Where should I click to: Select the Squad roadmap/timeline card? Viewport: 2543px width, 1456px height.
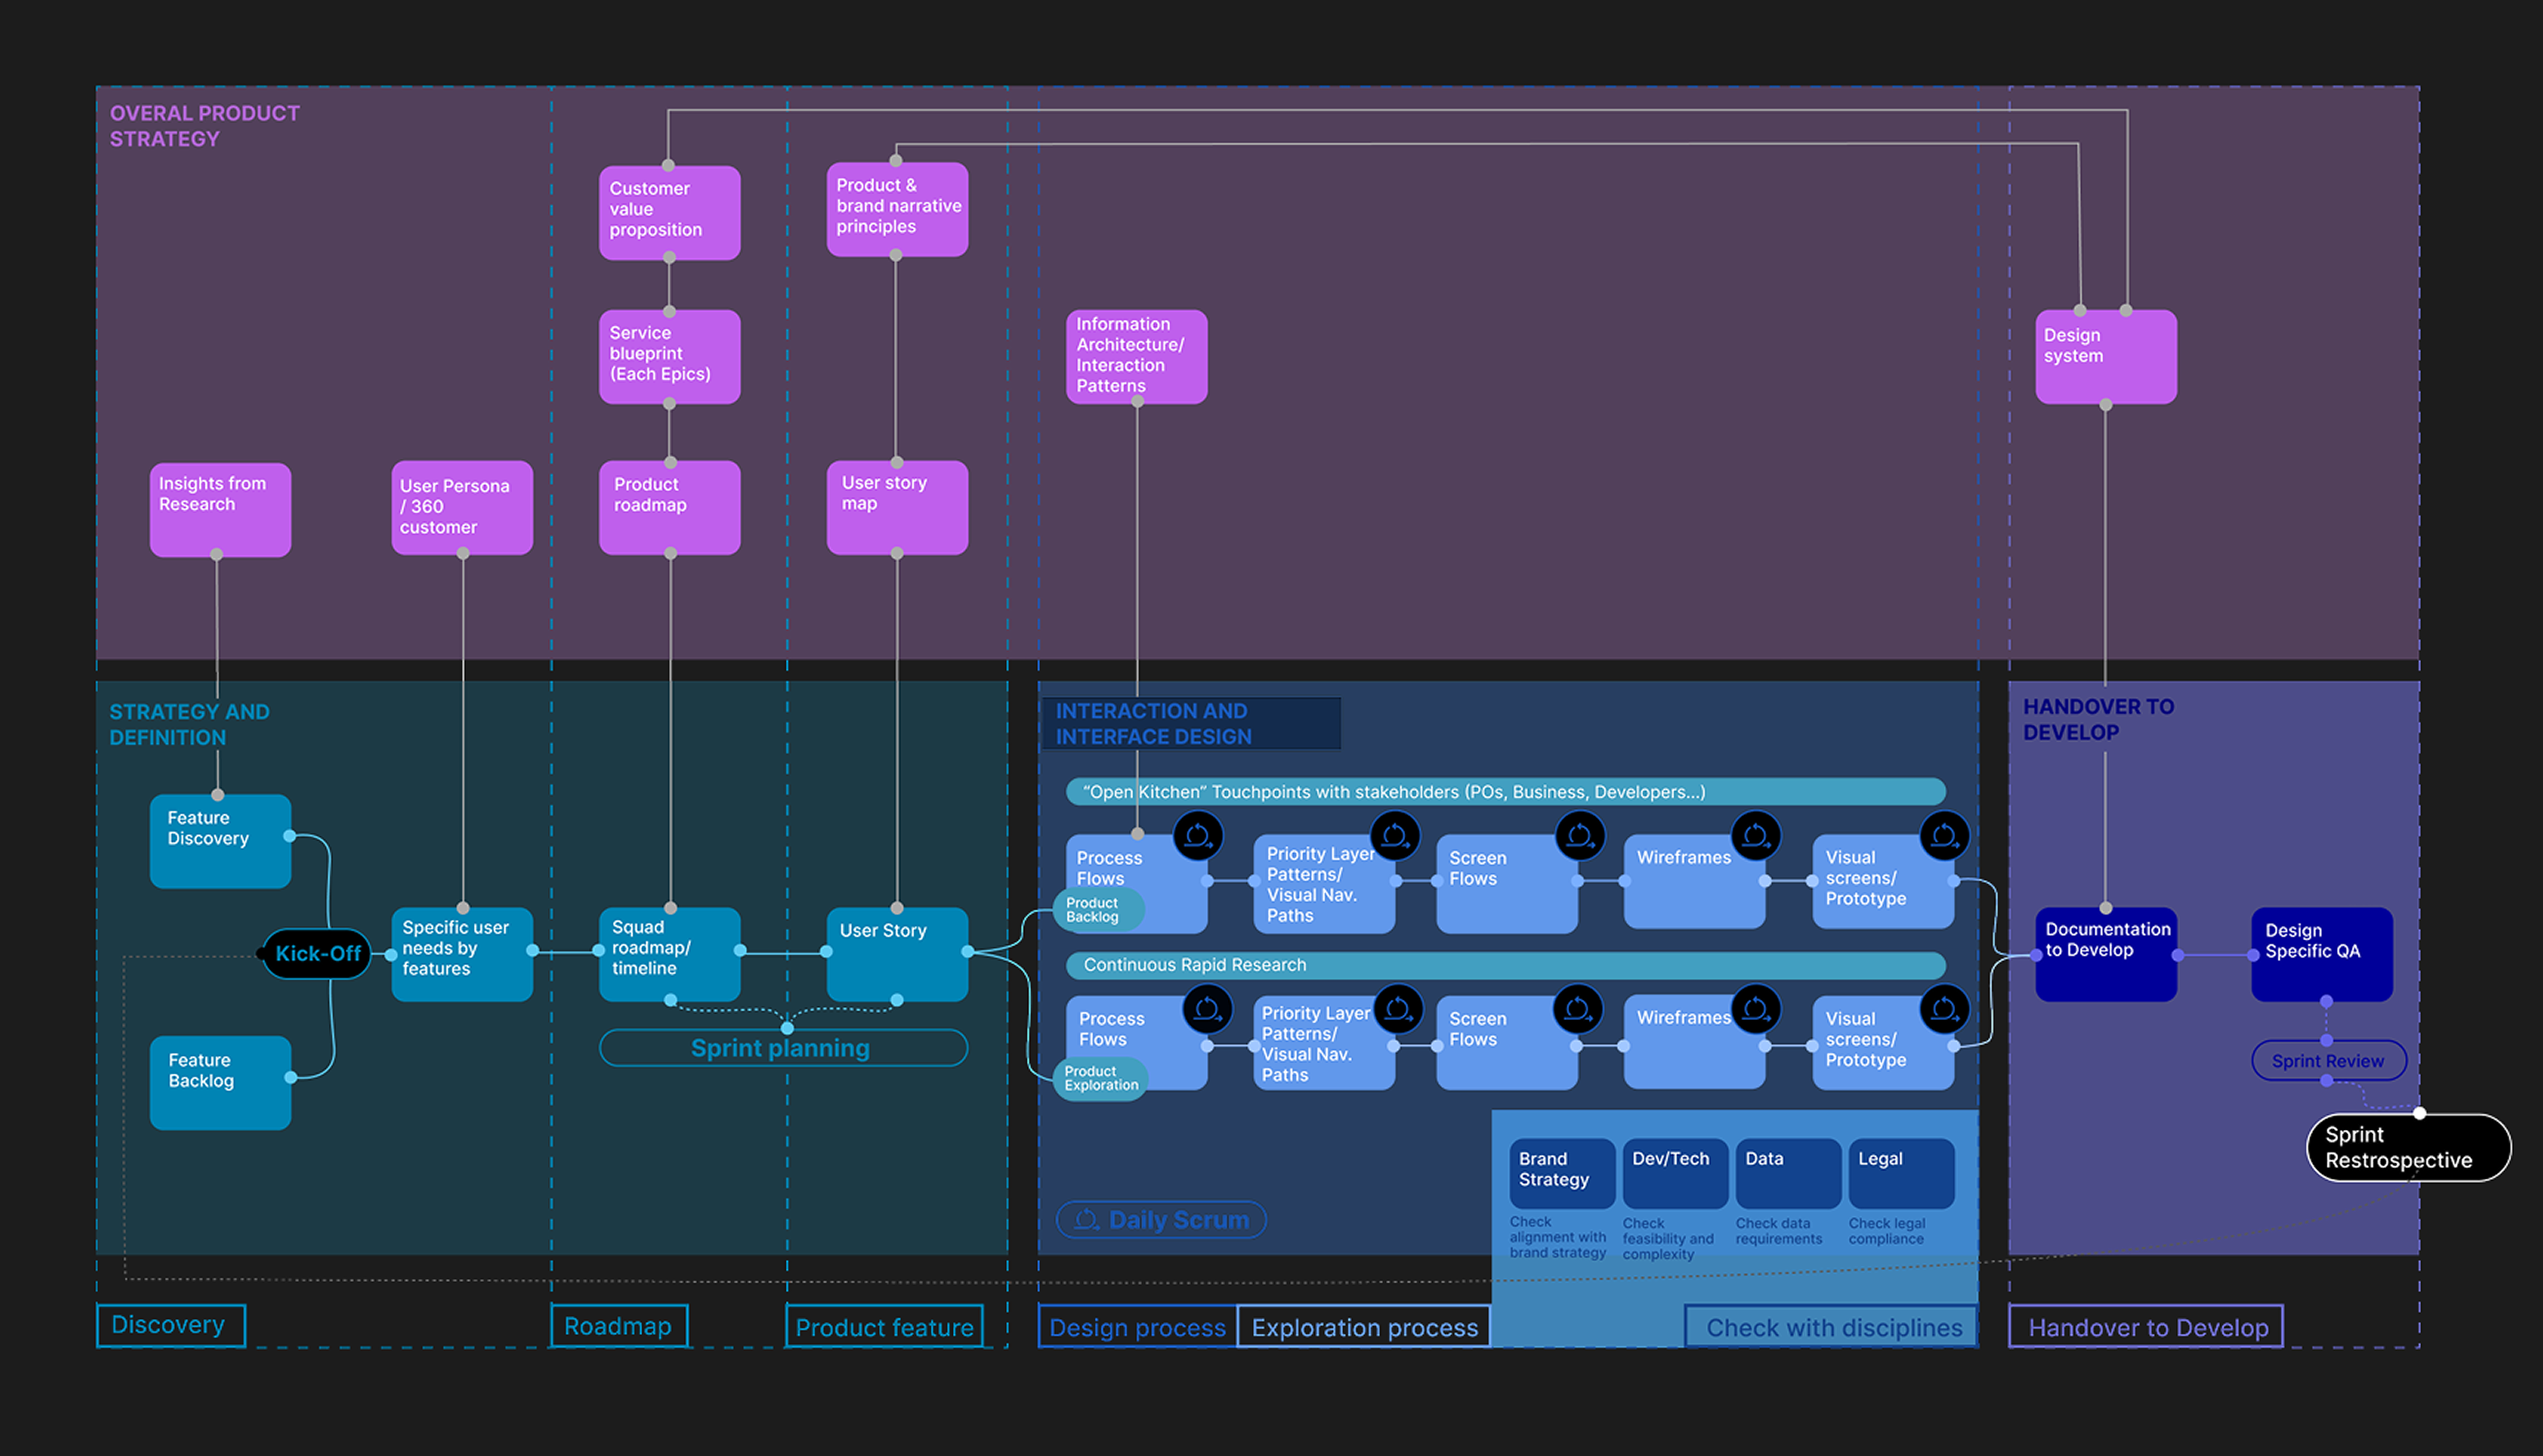(669, 954)
